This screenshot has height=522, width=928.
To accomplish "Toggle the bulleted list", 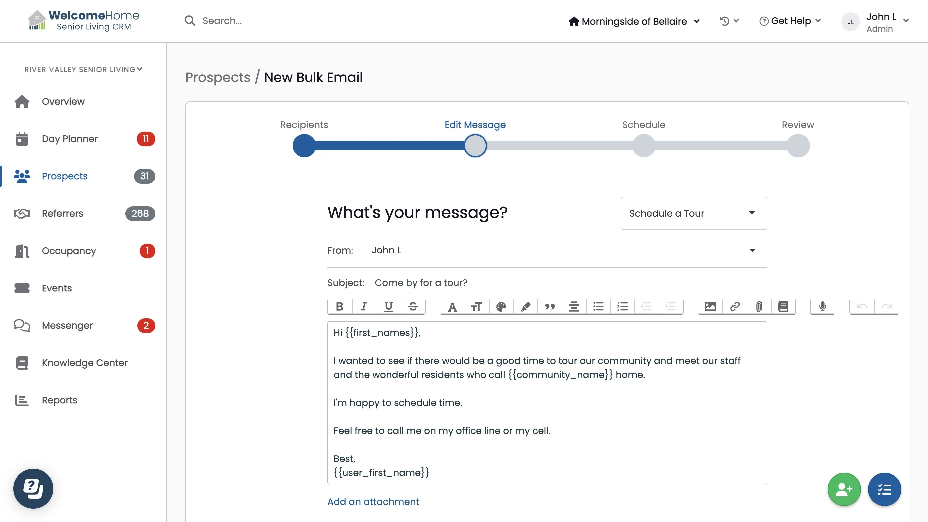I will pos(598,307).
